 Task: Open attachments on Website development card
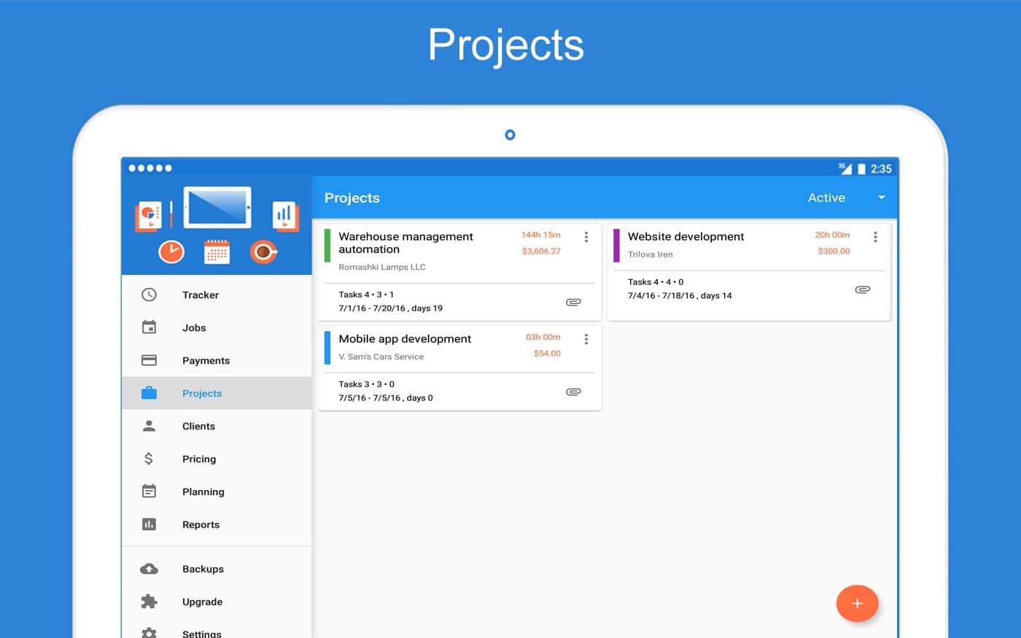pyautogui.click(x=862, y=289)
